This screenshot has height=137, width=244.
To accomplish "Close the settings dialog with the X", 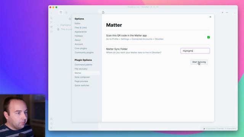I will click(x=210, y=17).
